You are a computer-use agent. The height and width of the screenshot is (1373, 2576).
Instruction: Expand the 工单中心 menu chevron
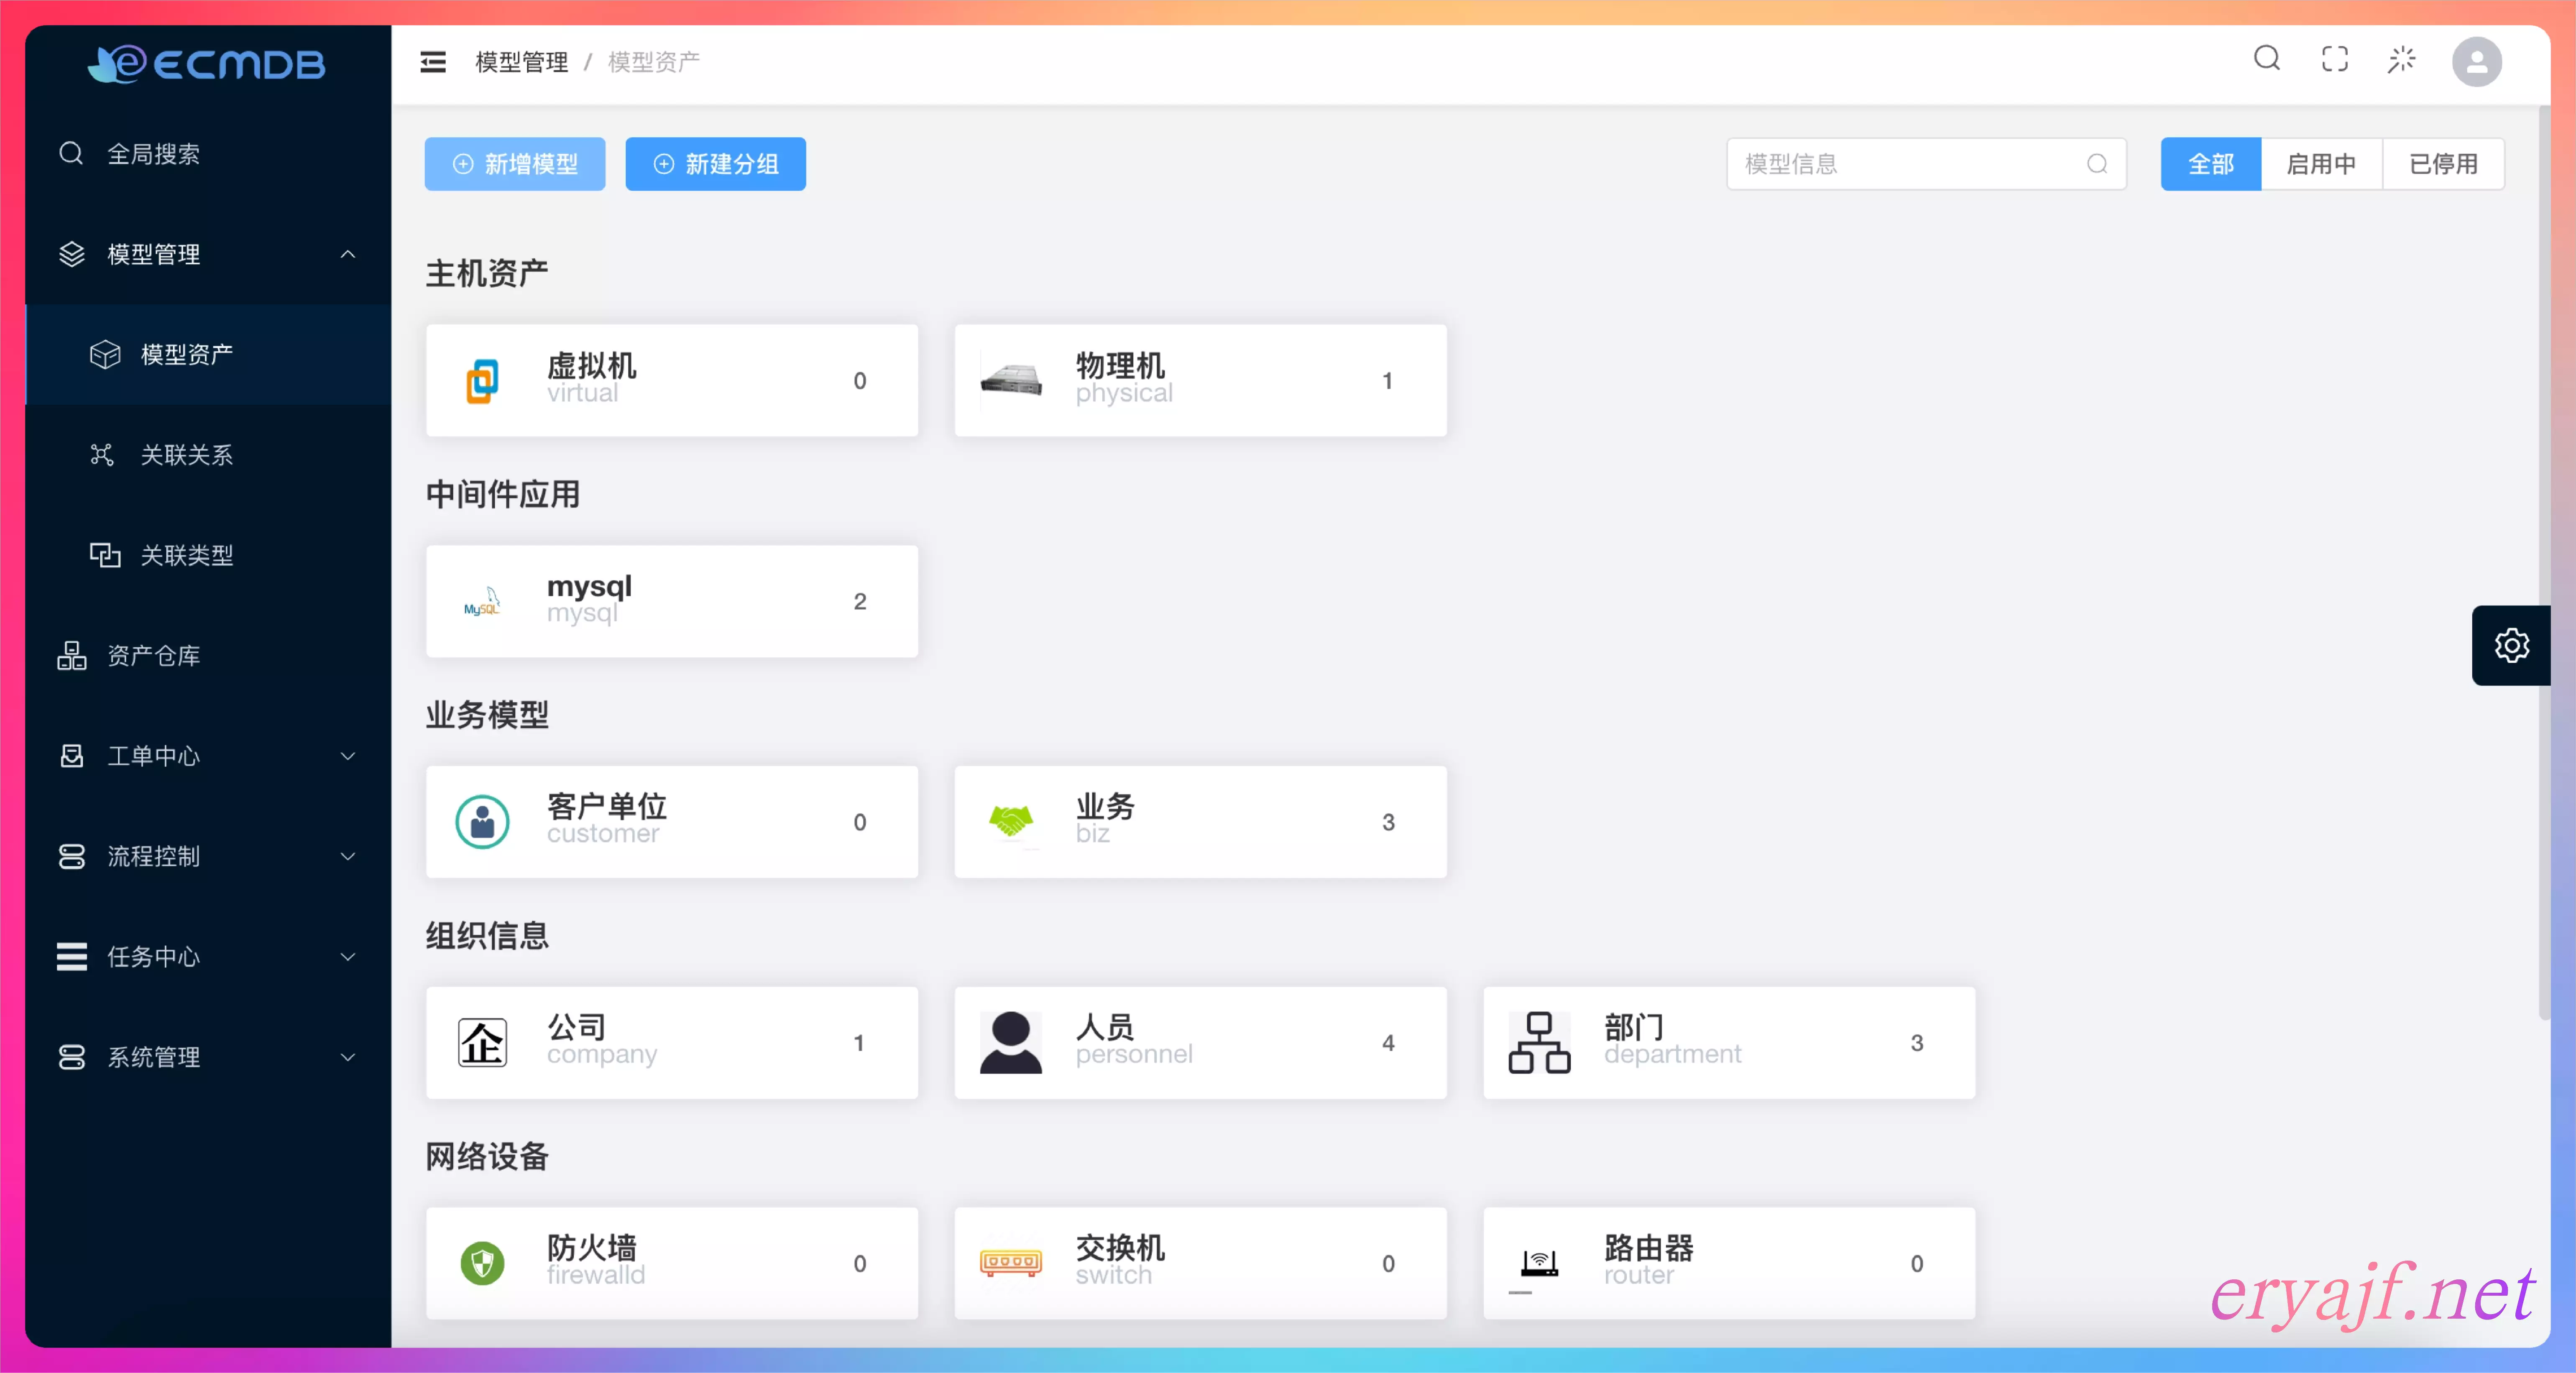click(x=348, y=756)
